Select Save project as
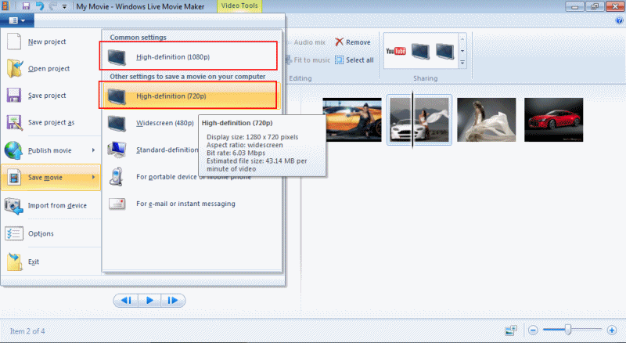 (x=51, y=122)
